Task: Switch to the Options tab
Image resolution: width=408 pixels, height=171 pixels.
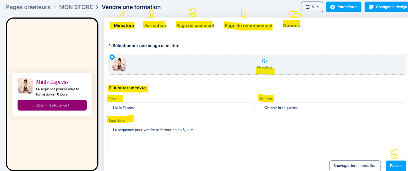Action: pos(291,25)
